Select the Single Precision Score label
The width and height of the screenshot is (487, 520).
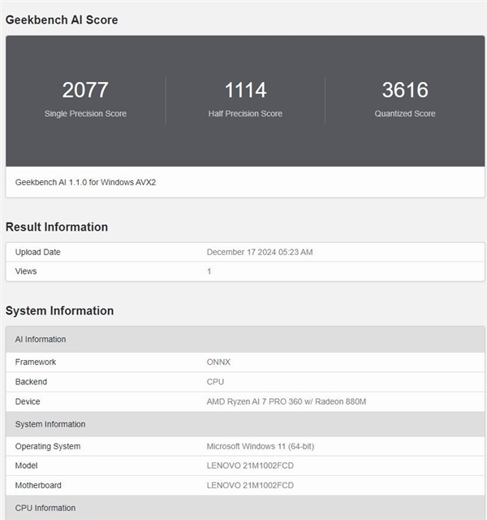point(85,114)
